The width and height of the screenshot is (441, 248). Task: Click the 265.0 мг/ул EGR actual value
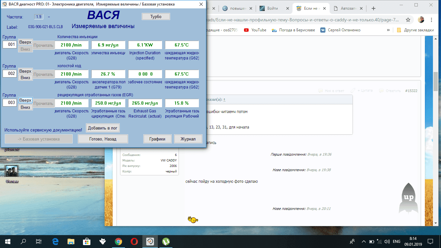145,103
